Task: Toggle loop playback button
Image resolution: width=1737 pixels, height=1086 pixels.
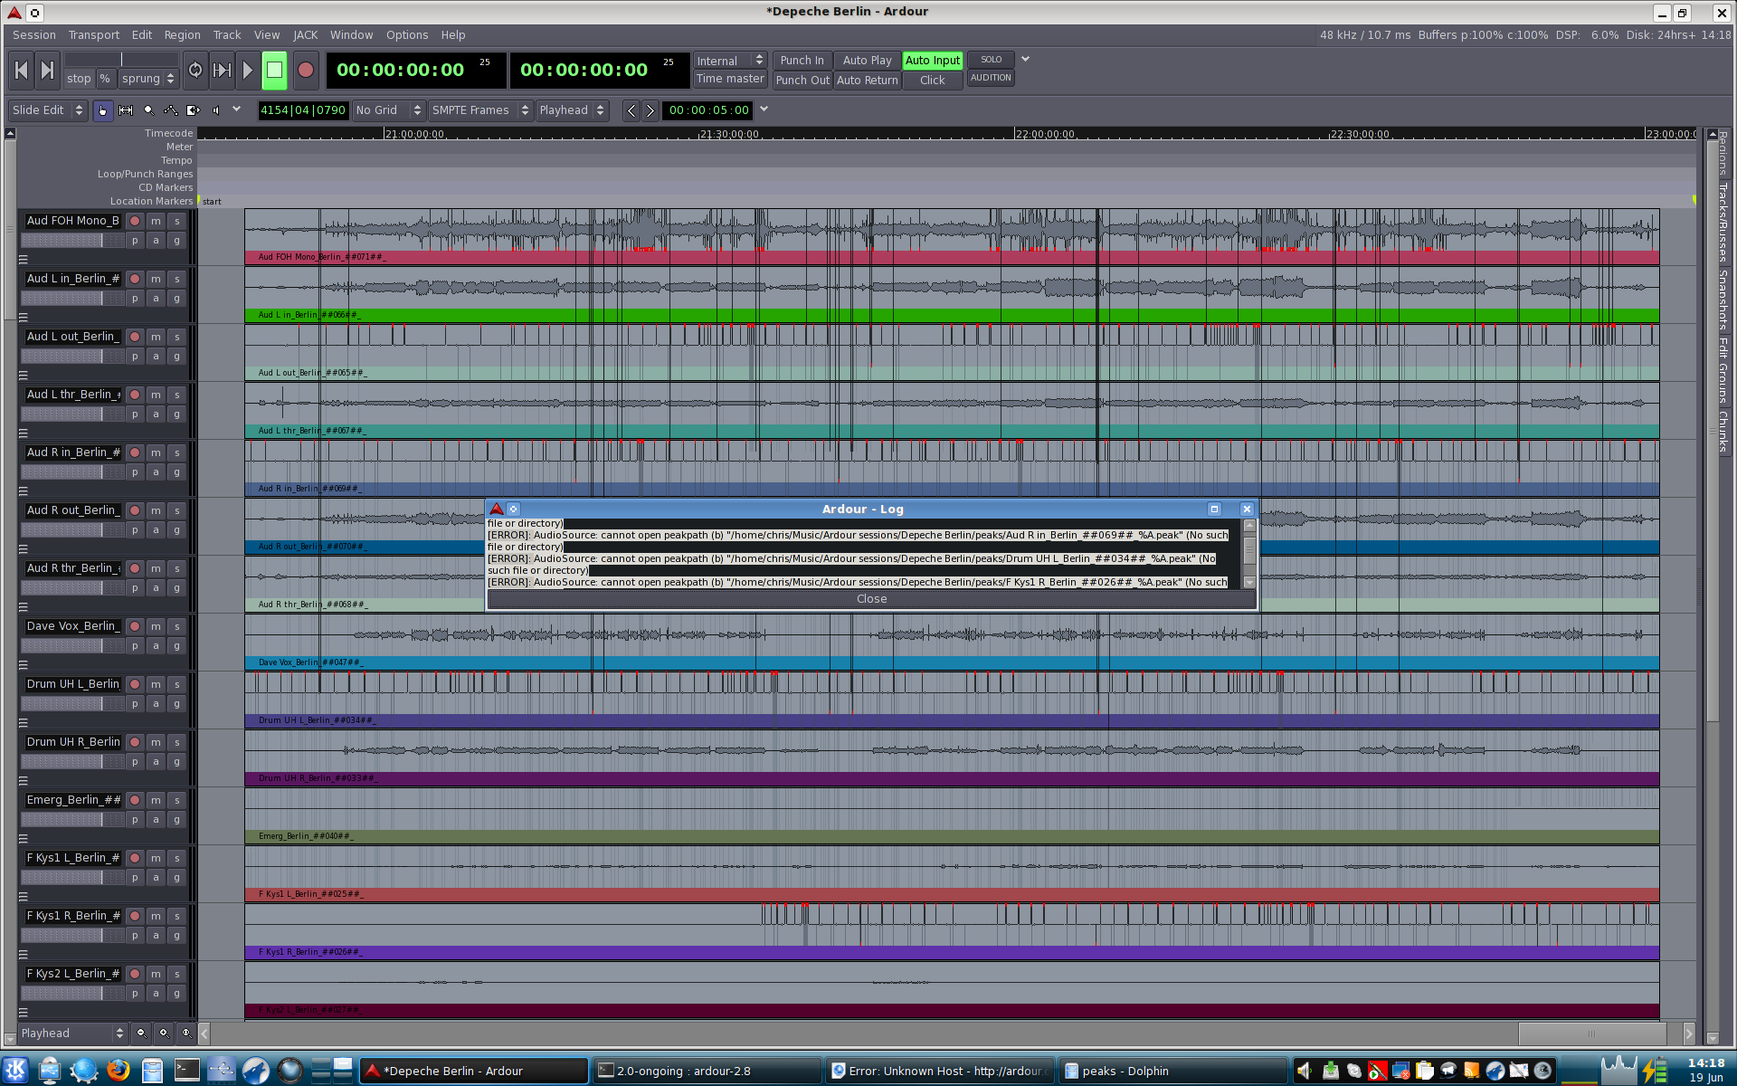Action: [x=195, y=71]
